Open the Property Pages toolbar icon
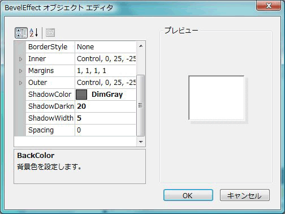 coord(50,33)
